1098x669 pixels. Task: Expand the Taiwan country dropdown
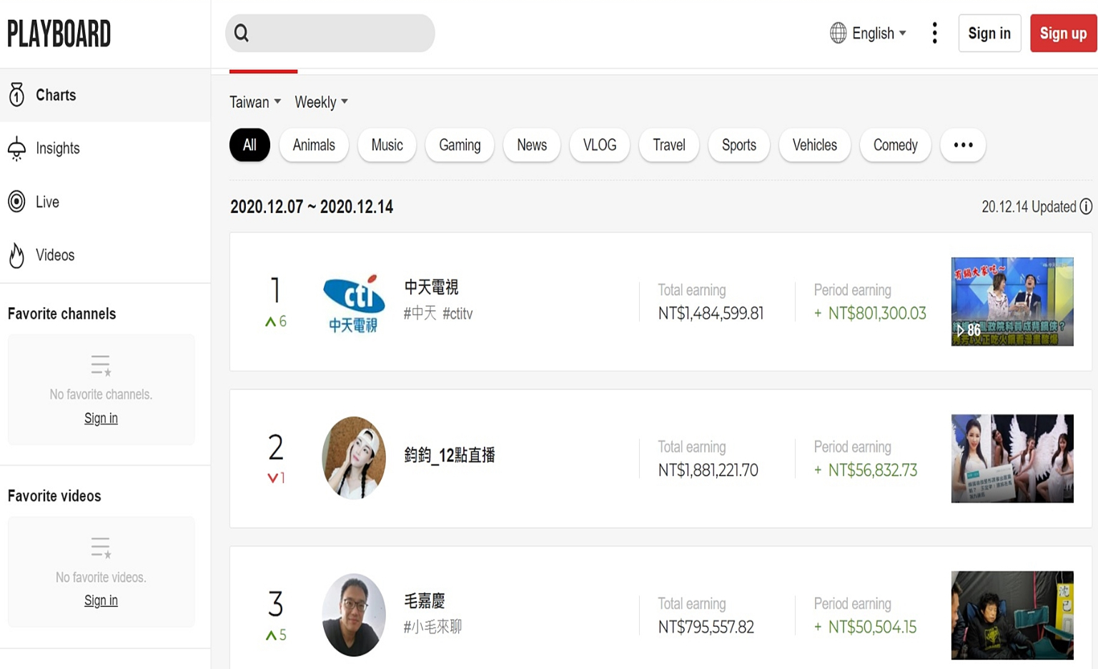tap(255, 102)
